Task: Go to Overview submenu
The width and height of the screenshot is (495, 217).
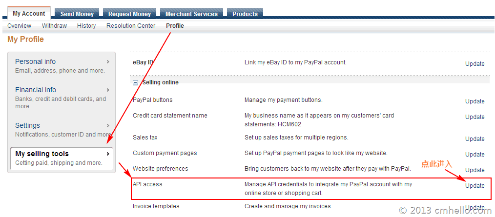Action: pos(19,26)
